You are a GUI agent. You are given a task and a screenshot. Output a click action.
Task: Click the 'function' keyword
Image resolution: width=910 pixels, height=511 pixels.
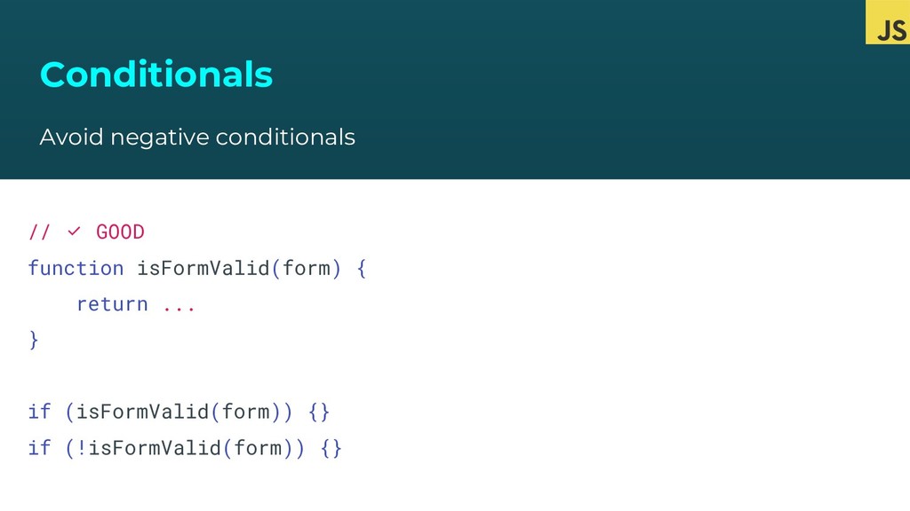point(76,268)
